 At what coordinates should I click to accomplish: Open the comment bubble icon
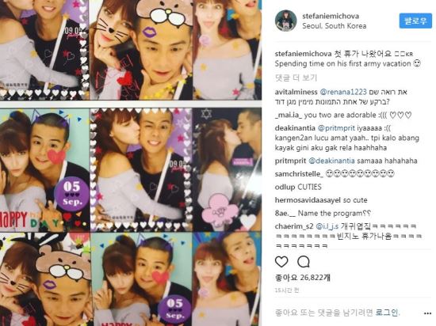[x=304, y=262]
